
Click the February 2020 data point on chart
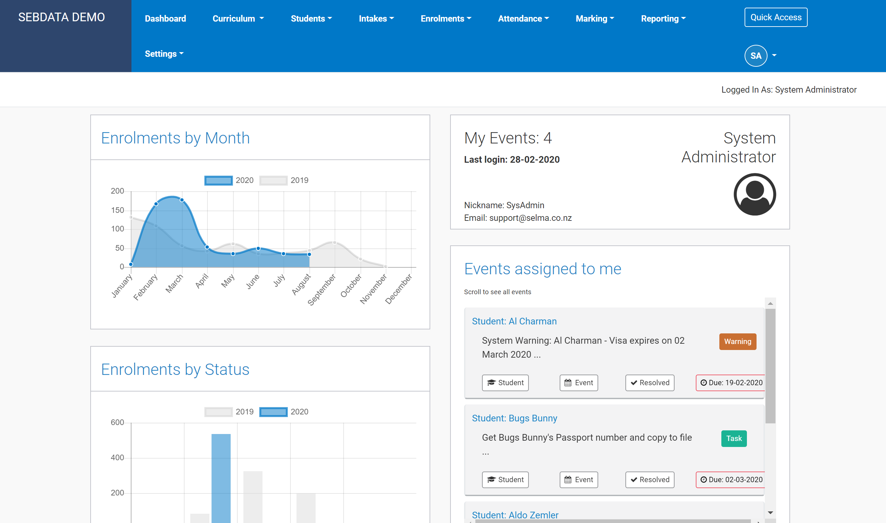click(x=156, y=204)
